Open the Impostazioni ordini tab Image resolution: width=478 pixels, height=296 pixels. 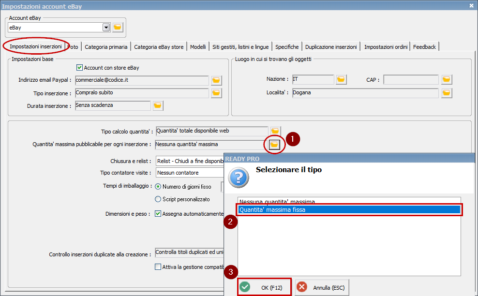point(386,47)
